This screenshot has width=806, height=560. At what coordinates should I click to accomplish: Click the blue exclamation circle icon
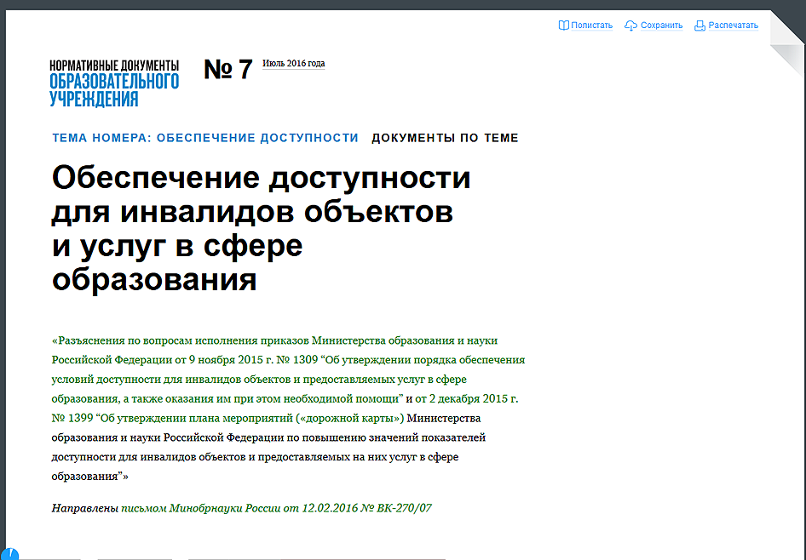pos(9,554)
